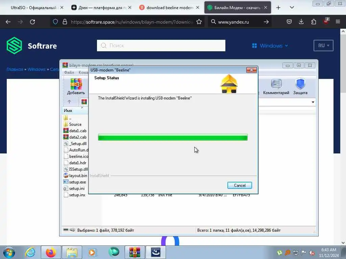346x259 pixels.
Task: Switch to the UltraISO browser tab
Action: [x=33, y=8]
